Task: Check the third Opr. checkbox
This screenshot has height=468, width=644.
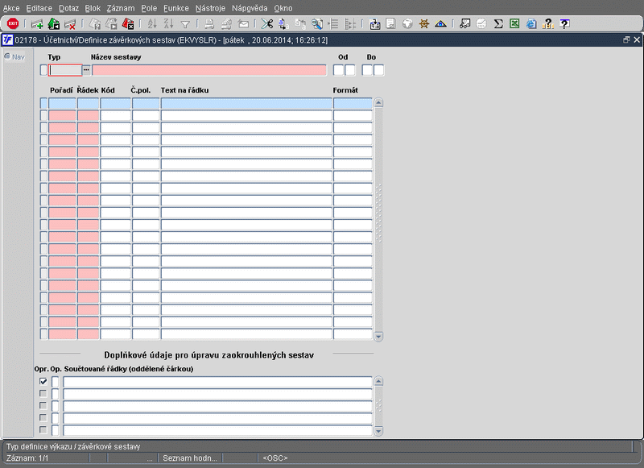Action: 43,405
